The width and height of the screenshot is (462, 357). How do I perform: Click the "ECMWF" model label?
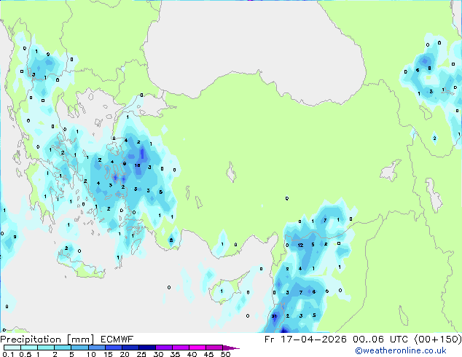point(117,340)
